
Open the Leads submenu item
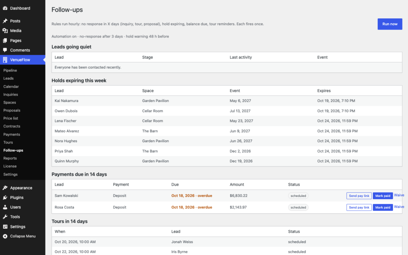pyautogui.click(x=8, y=78)
